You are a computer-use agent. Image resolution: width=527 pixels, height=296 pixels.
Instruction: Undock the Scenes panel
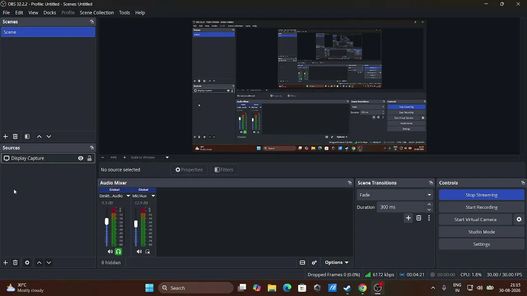(92, 22)
